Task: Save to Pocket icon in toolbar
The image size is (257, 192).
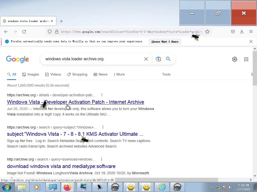Action: coord(233,32)
